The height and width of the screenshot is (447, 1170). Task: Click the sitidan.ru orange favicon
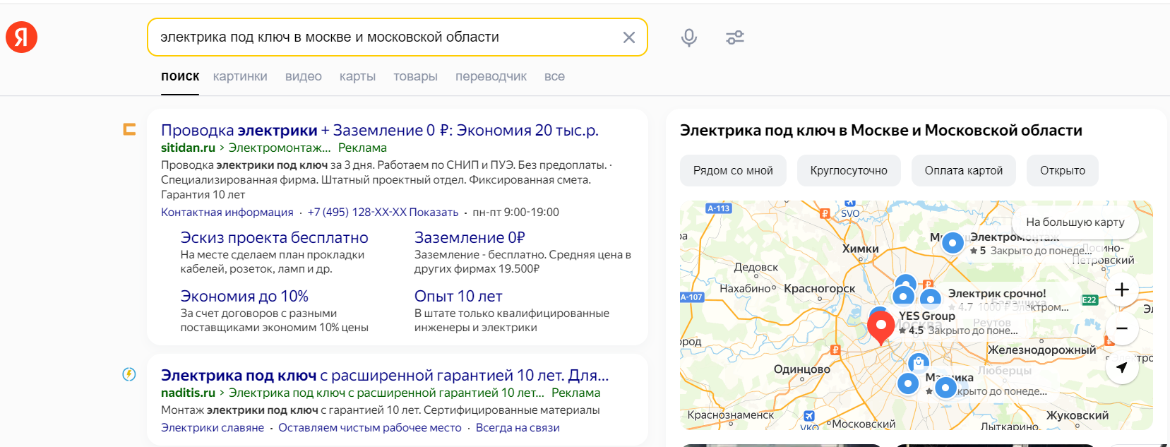(x=129, y=129)
